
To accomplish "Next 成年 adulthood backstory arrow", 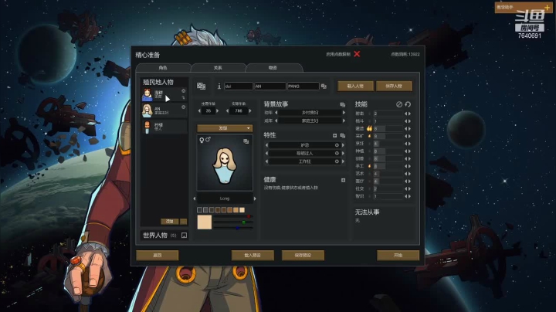I will point(343,120).
